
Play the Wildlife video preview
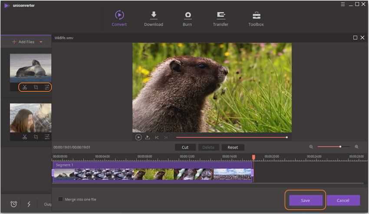tap(138, 137)
